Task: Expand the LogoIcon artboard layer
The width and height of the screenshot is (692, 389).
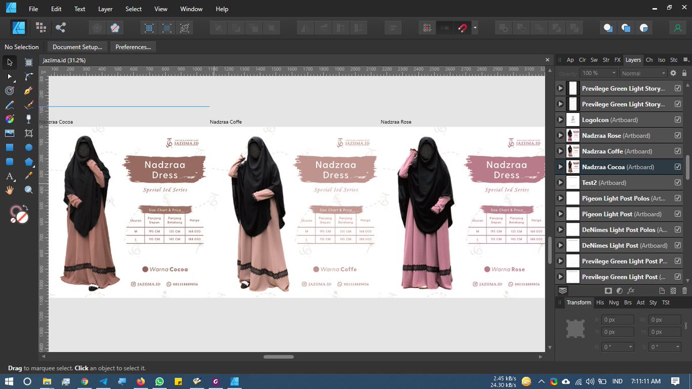Action: (x=559, y=120)
